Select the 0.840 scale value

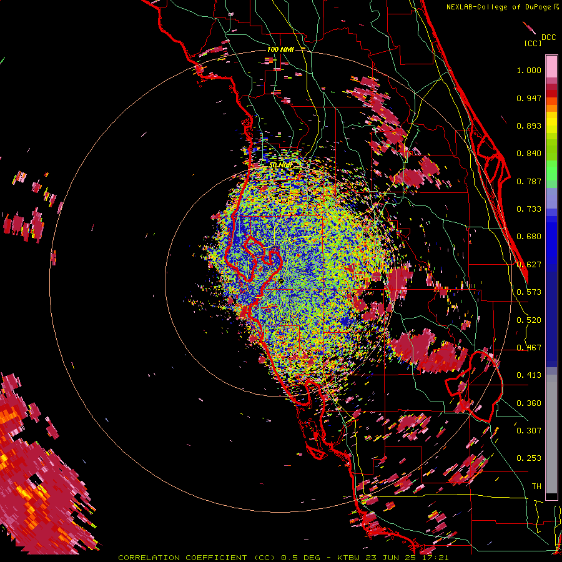[529, 154]
